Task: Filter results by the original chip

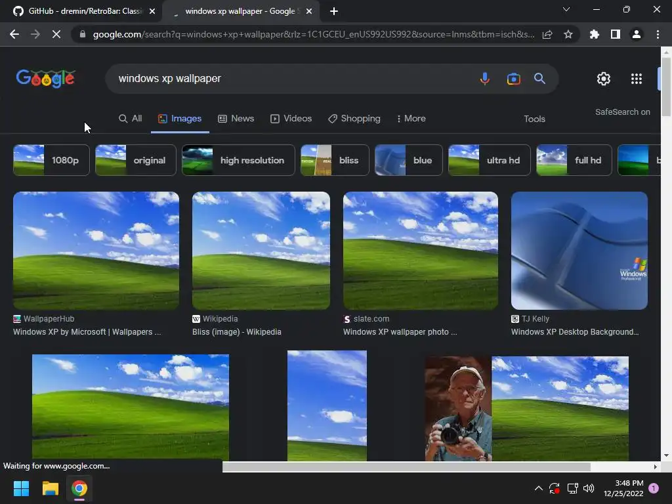Action: point(135,160)
